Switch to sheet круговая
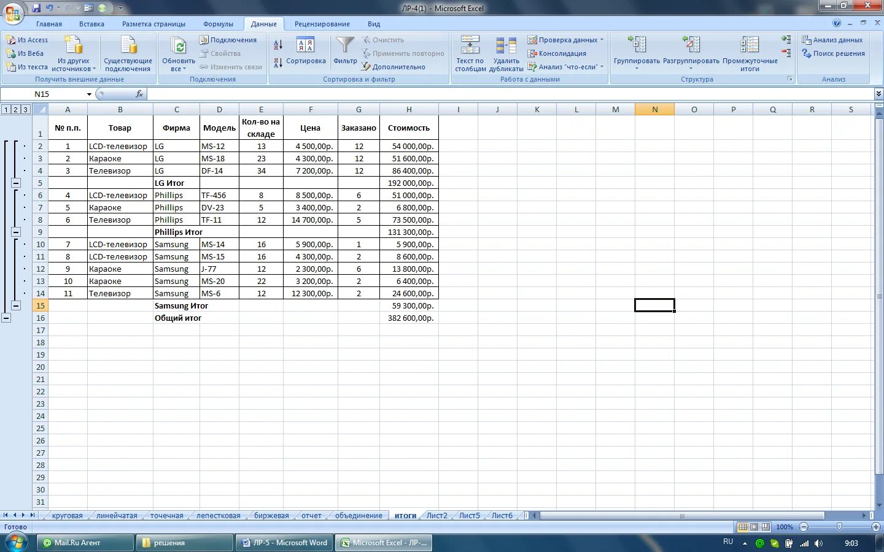This screenshot has width=884, height=552. tap(67, 515)
